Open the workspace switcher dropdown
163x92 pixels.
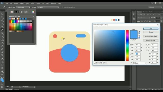point(155,7)
